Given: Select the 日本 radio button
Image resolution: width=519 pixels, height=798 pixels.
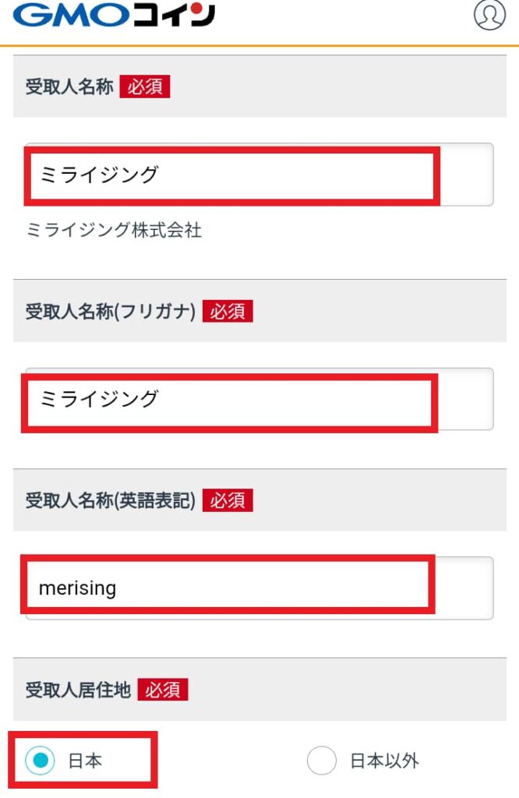Looking at the screenshot, I should [40, 761].
